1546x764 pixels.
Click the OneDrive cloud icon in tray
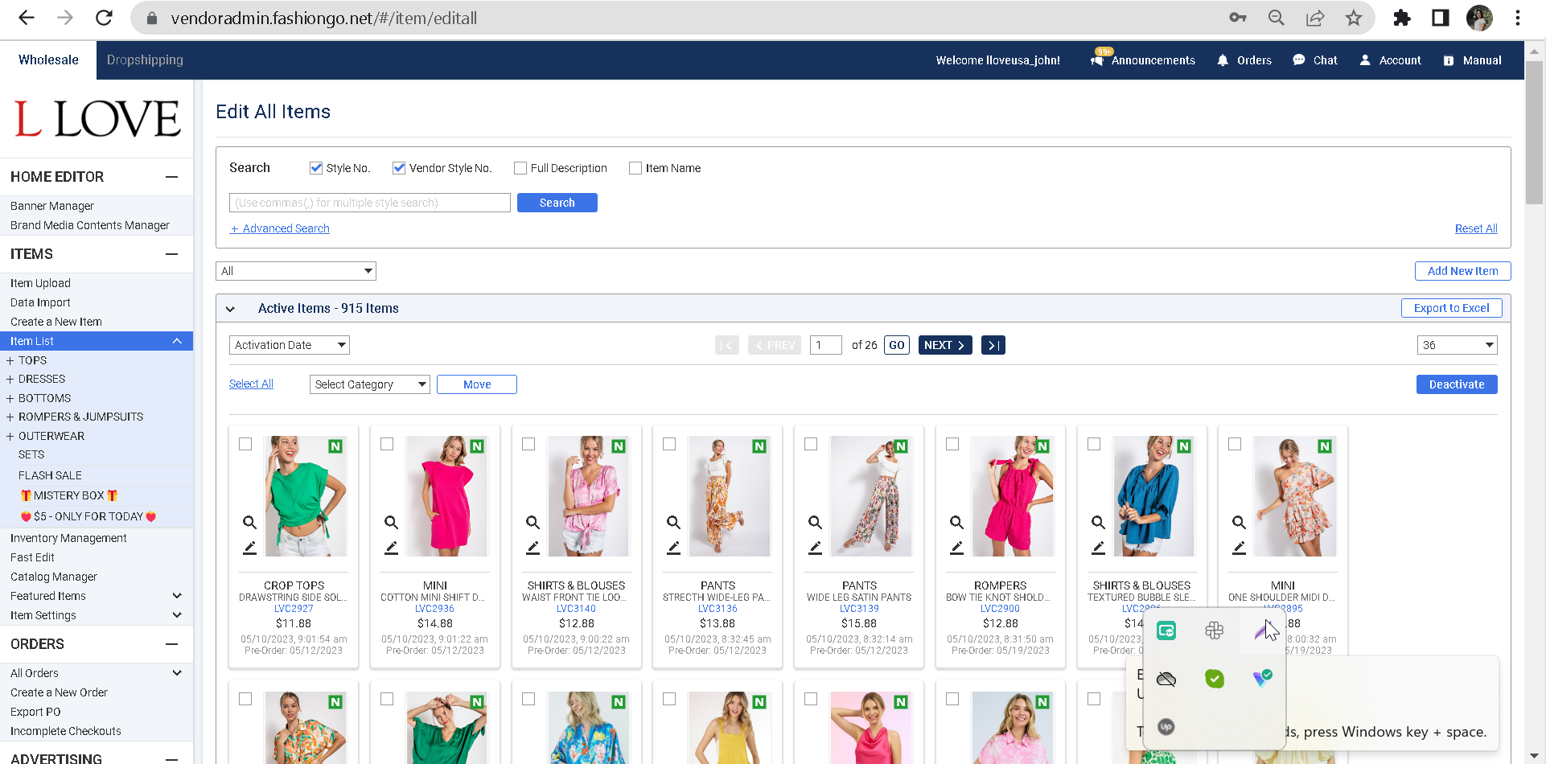(x=1166, y=680)
